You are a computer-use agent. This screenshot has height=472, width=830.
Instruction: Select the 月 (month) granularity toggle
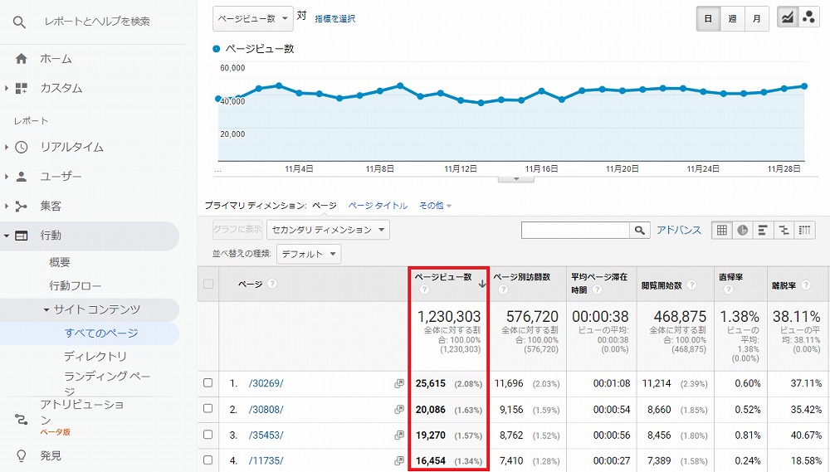point(757,18)
